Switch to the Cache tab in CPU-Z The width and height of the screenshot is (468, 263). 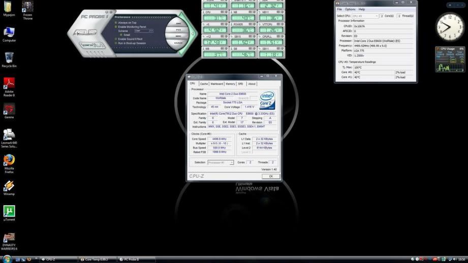point(204,84)
